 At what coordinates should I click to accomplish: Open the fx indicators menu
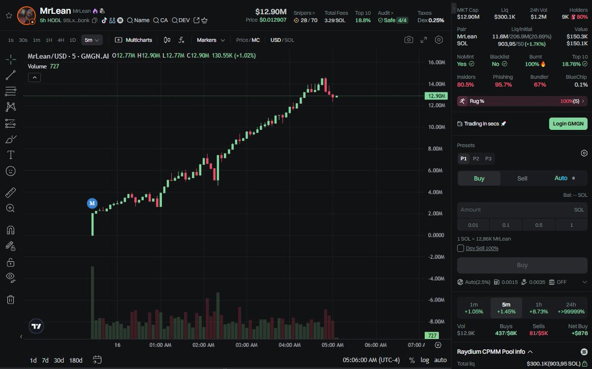182,40
